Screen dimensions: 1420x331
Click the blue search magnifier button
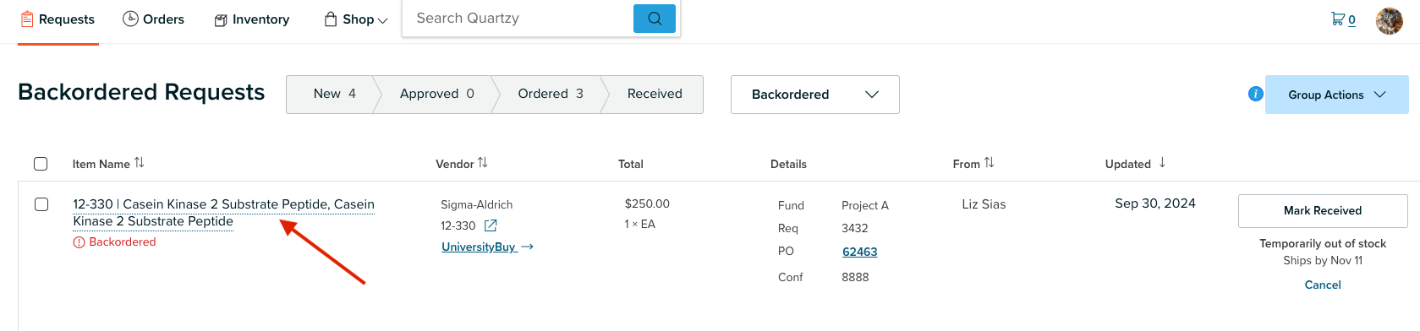coord(654,19)
